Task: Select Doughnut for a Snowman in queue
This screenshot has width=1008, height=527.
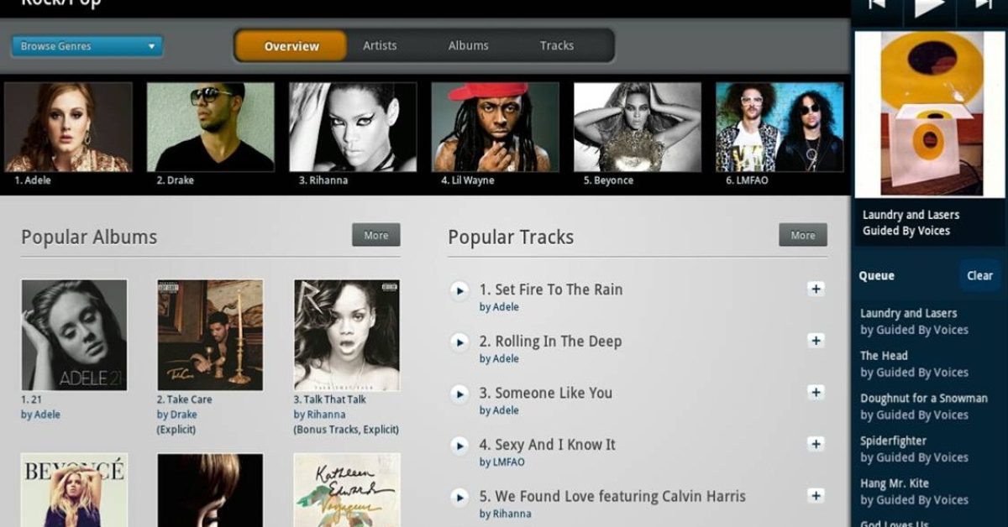Action: (x=924, y=406)
